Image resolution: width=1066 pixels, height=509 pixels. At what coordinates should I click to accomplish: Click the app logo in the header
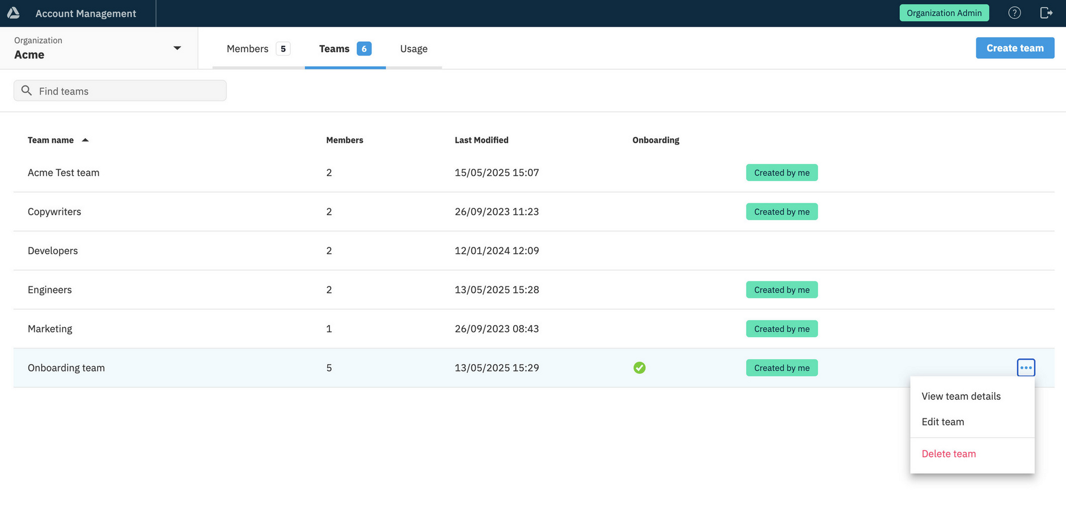pos(14,12)
